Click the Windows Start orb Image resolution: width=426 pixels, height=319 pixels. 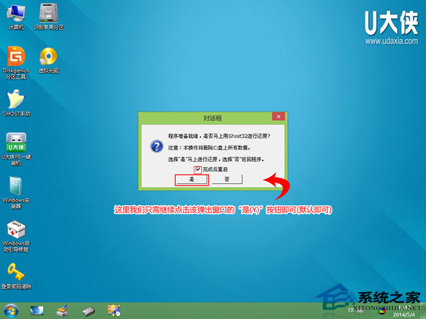tap(11, 311)
